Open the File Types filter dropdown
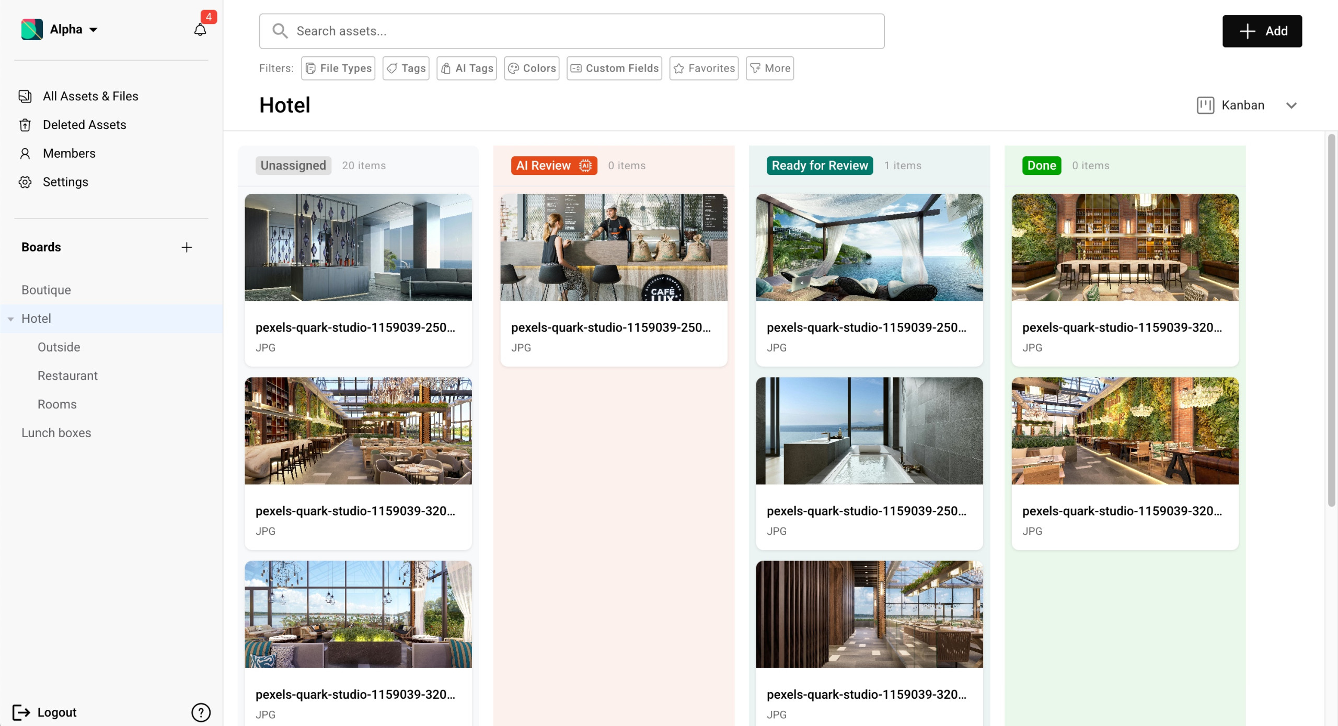 [x=338, y=68]
